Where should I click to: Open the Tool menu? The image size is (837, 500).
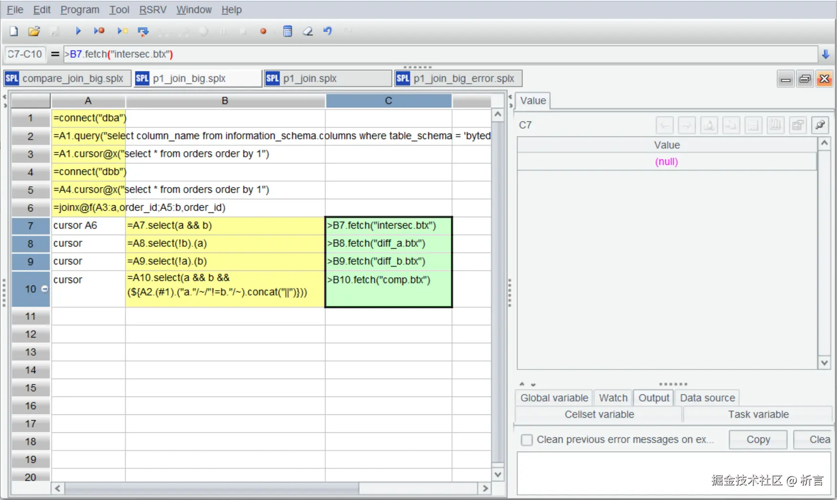pos(119,10)
